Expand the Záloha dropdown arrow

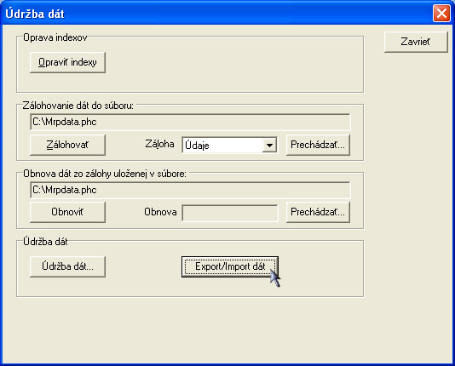click(x=269, y=146)
